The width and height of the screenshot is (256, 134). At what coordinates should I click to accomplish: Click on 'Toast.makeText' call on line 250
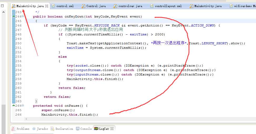81,43
